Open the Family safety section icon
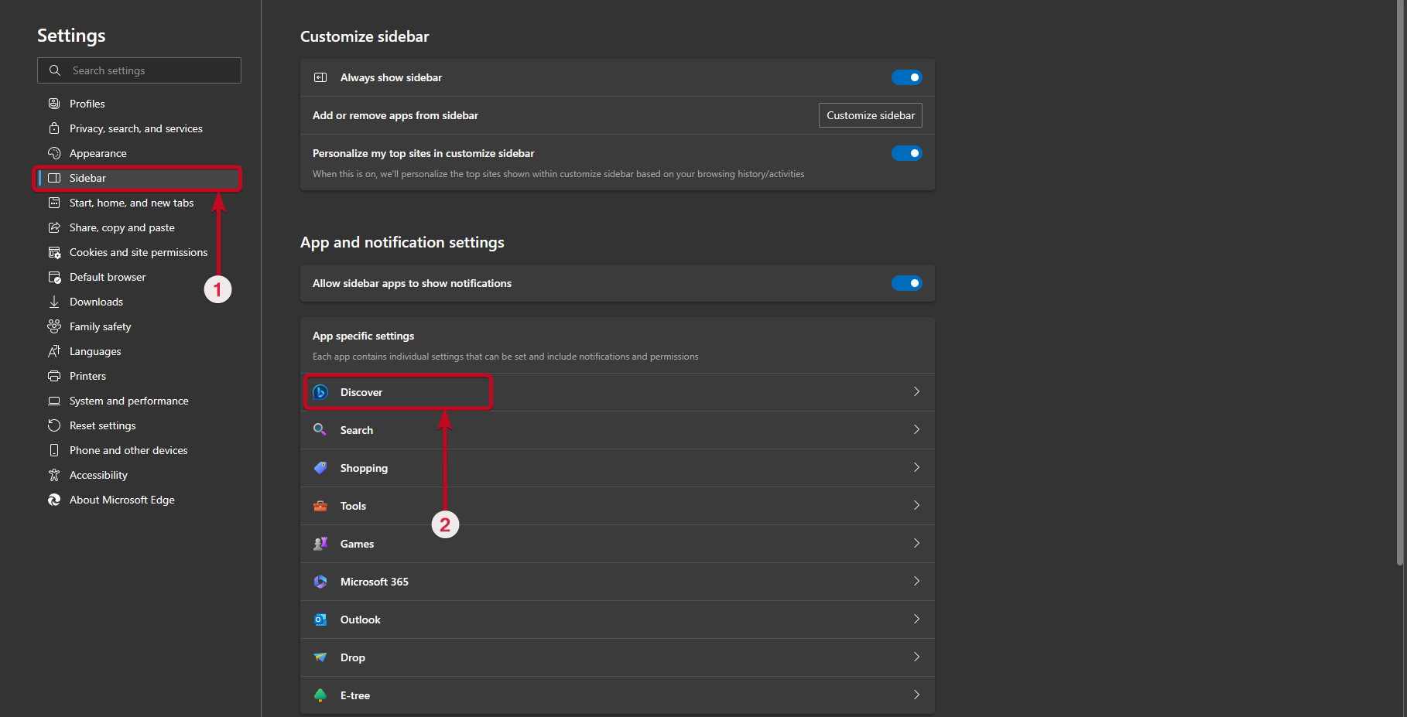This screenshot has width=1407, height=717. (x=53, y=326)
